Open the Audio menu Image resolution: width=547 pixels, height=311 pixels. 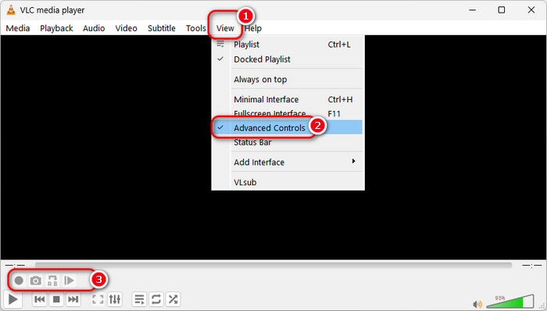click(94, 28)
